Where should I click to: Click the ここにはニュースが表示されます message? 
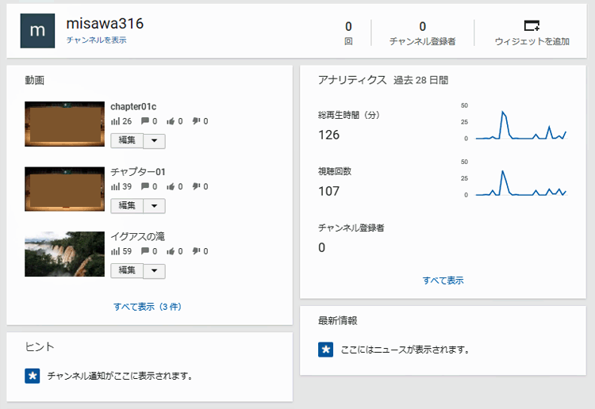(x=405, y=350)
